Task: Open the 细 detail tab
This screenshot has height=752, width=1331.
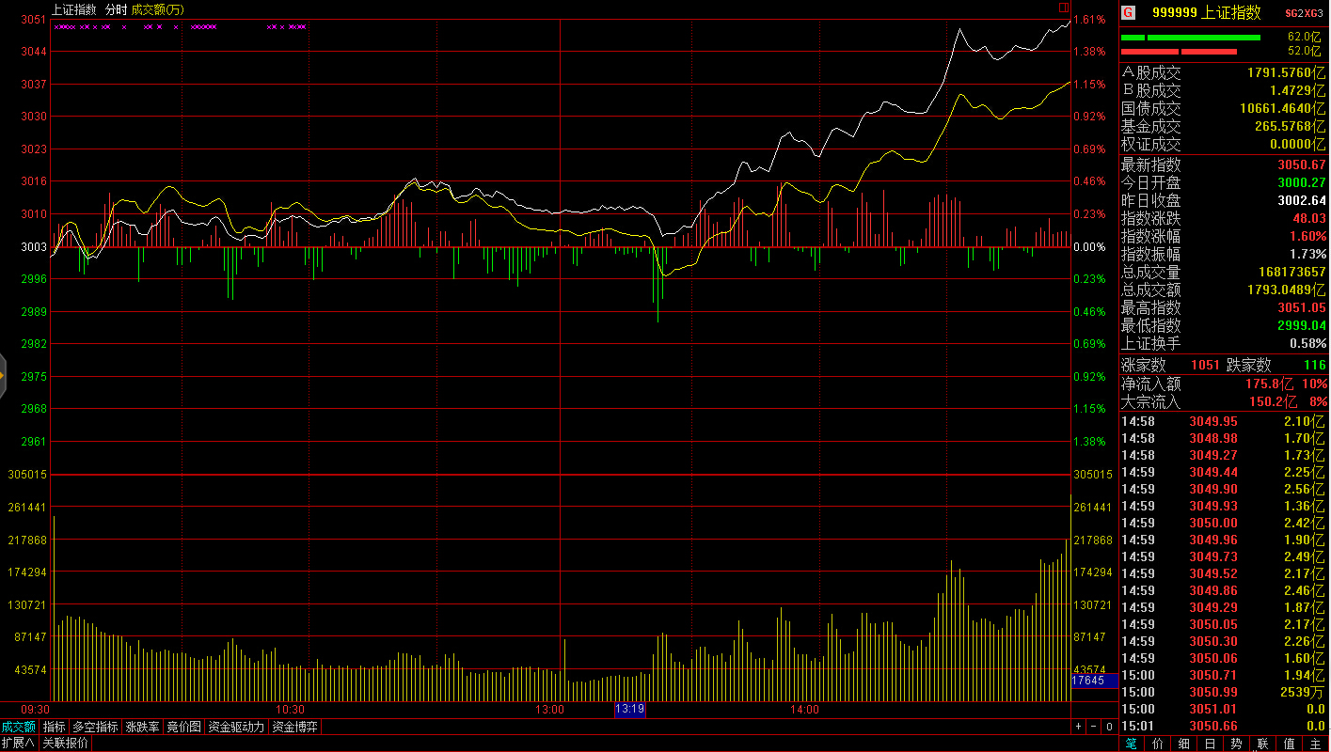Action: (1183, 744)
